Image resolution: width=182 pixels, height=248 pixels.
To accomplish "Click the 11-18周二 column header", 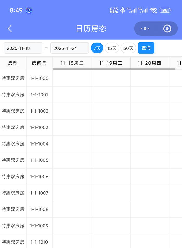I will pos(72,63).
